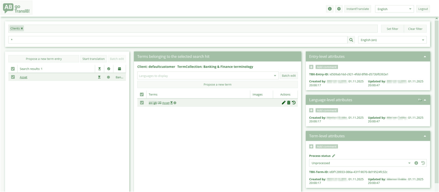Image resolution: width=439 pixels, height=192 pixels.
Task: Toggle the Search results select-all checkbox
Action: pyautogui.click(x=13, y=69)
